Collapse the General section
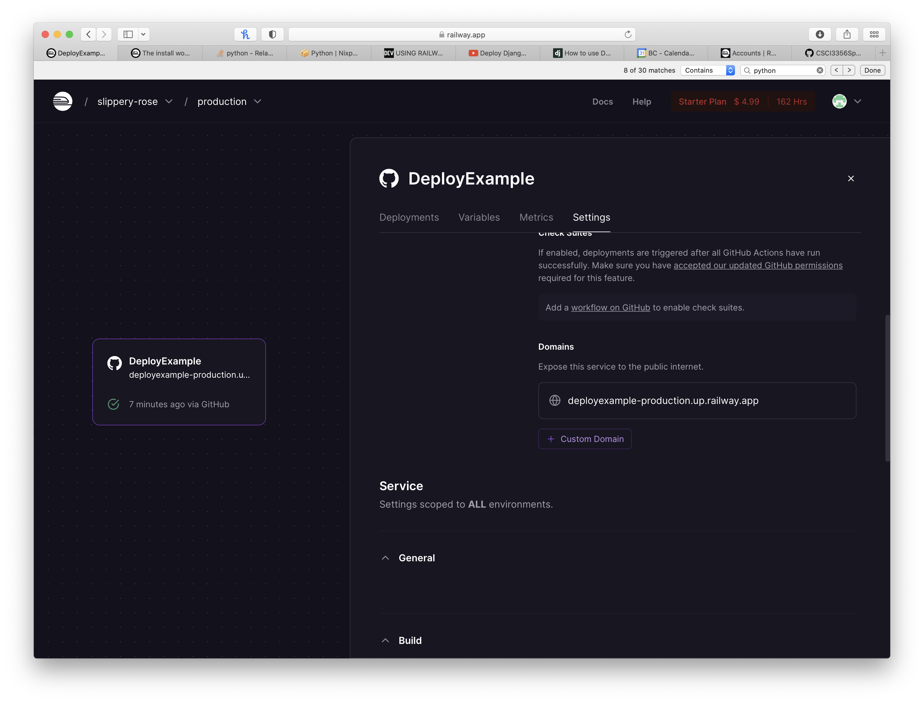Image resolution: width=924 pixels, height=703 pixels. 386,558
